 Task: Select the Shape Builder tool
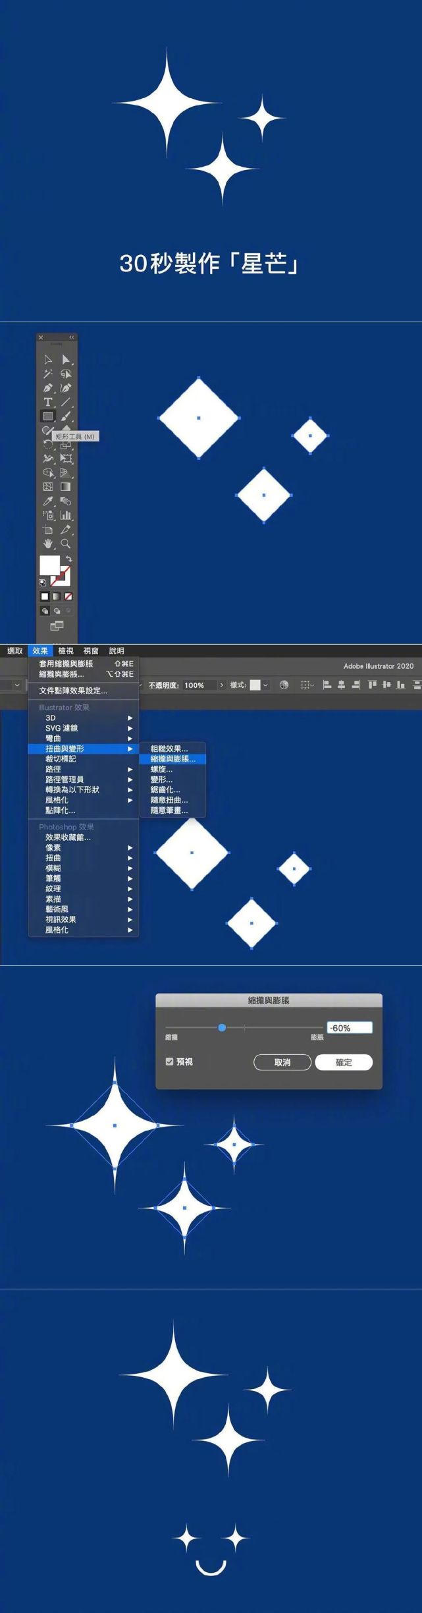(x=48, y=473)
